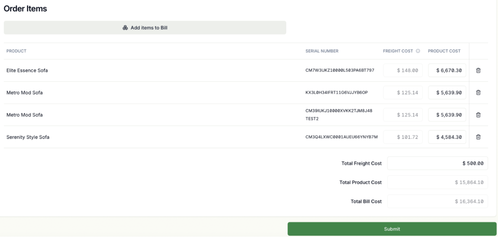Delete the Metro Mod Sofa row KX3L0H34IFRT11G6VJJYB6OP
The image size is (498, 238).
pyautogui.click(x=478, y=92)
